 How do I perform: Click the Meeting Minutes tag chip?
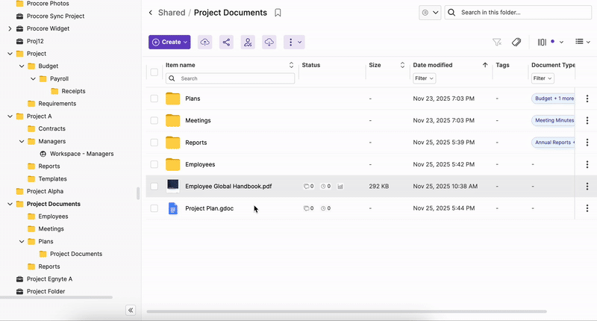553,120
